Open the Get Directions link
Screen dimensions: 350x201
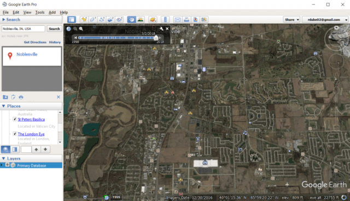[35, 42]
